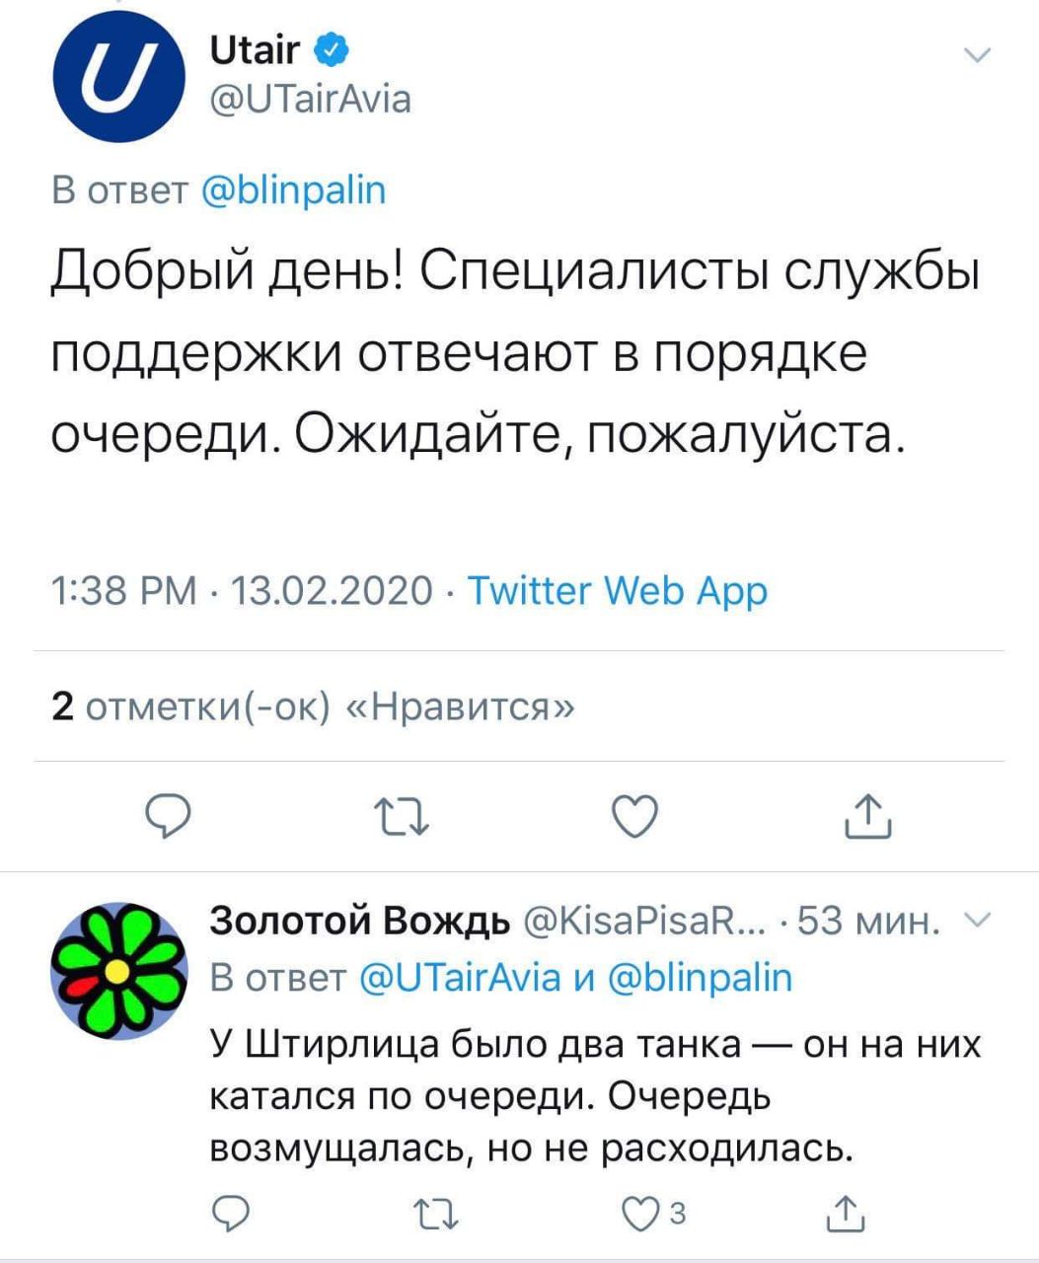The width and height of the screenshot is (1039, 1263).
Task: Open Utair tweet options chevron
Action: pyautogui.click(x=976, y=56)
